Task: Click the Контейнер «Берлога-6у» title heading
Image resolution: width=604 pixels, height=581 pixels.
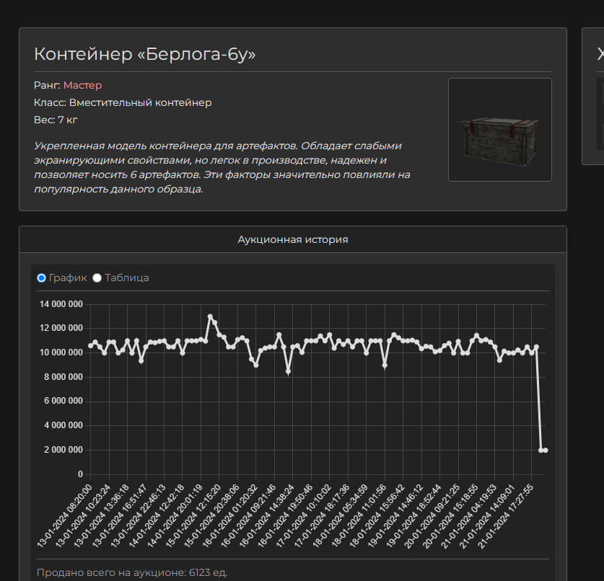Action: point(145,54)
